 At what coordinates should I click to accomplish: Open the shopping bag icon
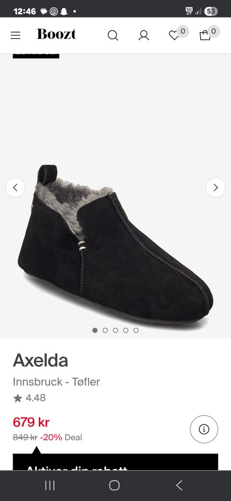pyautogui.click(x=205, y=35)
